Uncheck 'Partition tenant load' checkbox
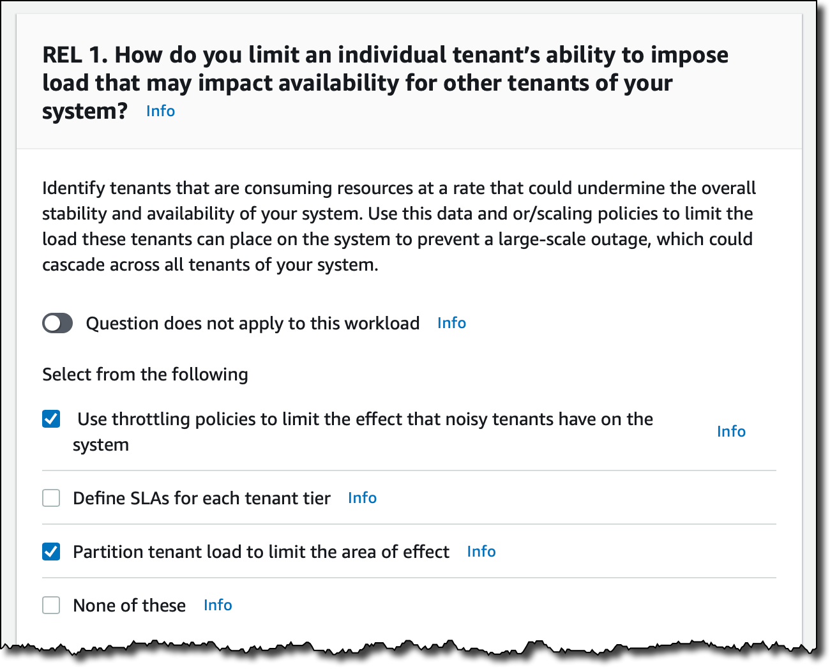 [x=51, y=552]
